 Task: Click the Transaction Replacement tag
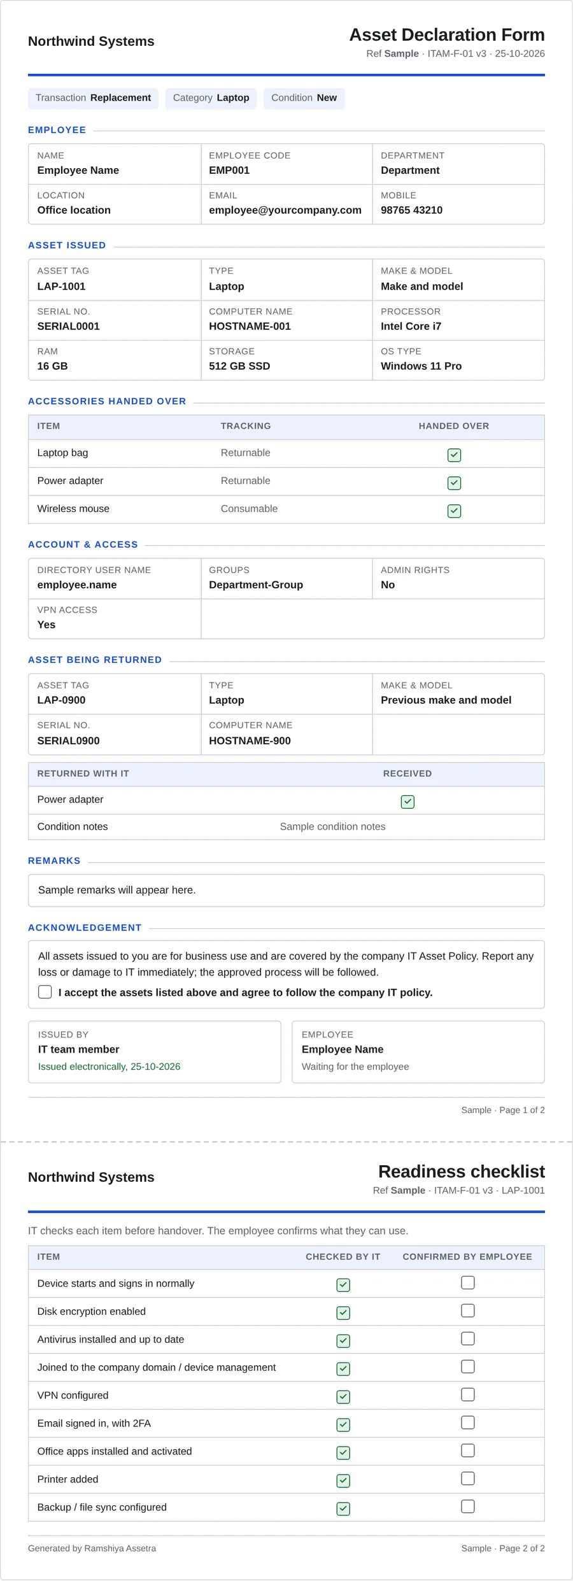point(93,98)
